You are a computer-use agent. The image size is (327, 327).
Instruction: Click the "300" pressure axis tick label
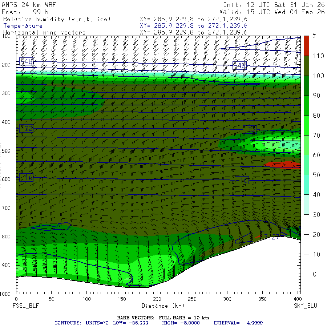6,93
